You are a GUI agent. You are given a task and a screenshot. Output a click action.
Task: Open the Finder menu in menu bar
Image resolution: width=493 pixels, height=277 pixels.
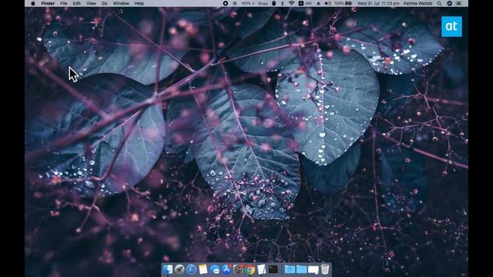pyautogui.click(x=48, y=3)
